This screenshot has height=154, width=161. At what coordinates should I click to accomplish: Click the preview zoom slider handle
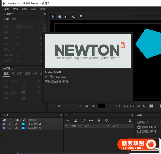[59, 106]
